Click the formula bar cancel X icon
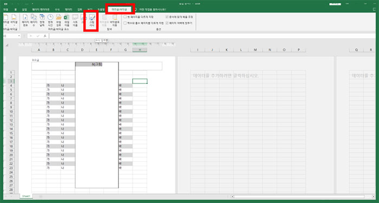 [31, 36]
